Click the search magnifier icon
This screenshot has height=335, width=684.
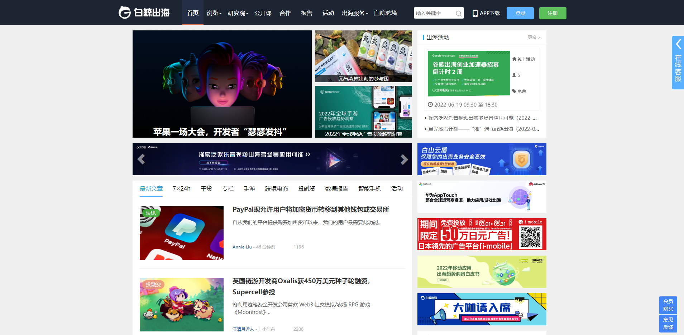458,14
